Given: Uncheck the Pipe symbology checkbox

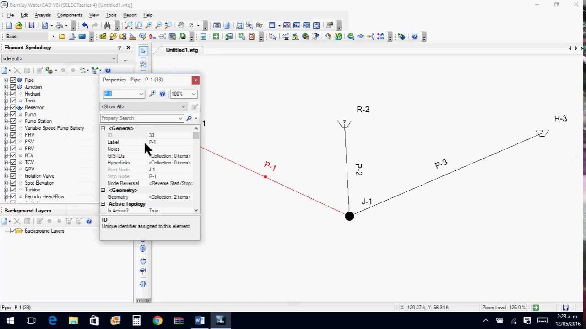Looking at the screenshot, I should [x=13, y=80].
